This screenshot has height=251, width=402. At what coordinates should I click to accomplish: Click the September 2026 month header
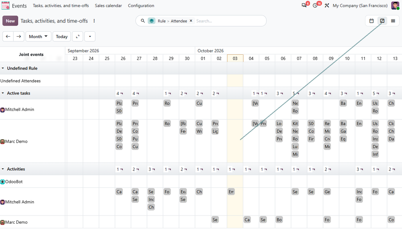(83, 51)
